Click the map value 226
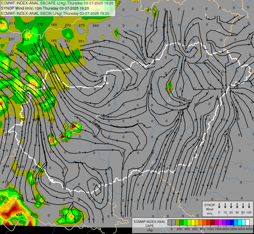Screen dimensions: 254x234 (67, 57)
